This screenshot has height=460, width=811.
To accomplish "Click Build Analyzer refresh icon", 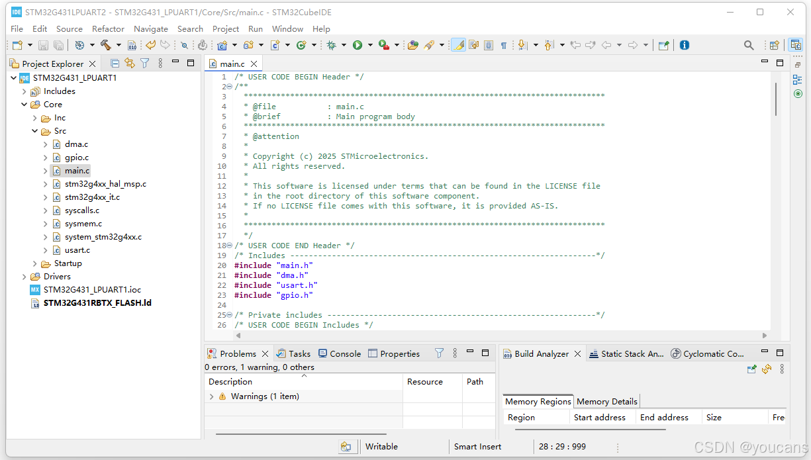I will 767,369.
